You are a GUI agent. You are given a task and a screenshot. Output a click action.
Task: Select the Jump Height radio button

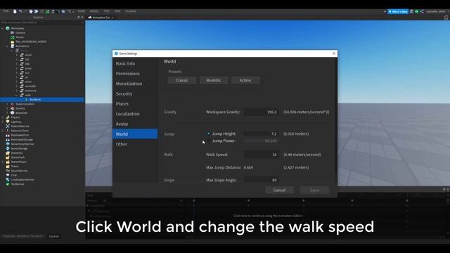(208, 134)
